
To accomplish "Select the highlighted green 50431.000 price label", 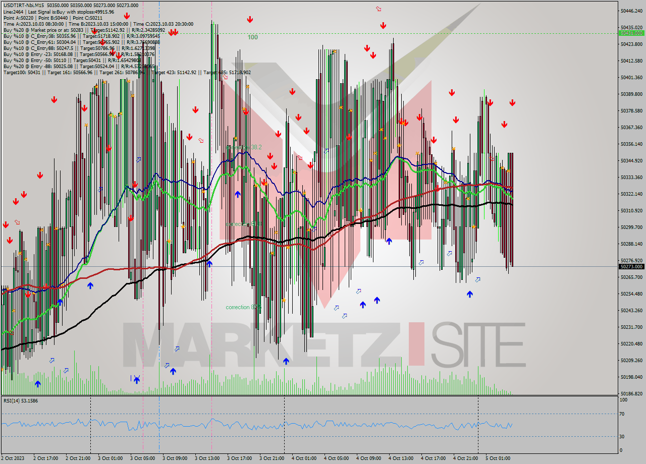I will point(632,33).
